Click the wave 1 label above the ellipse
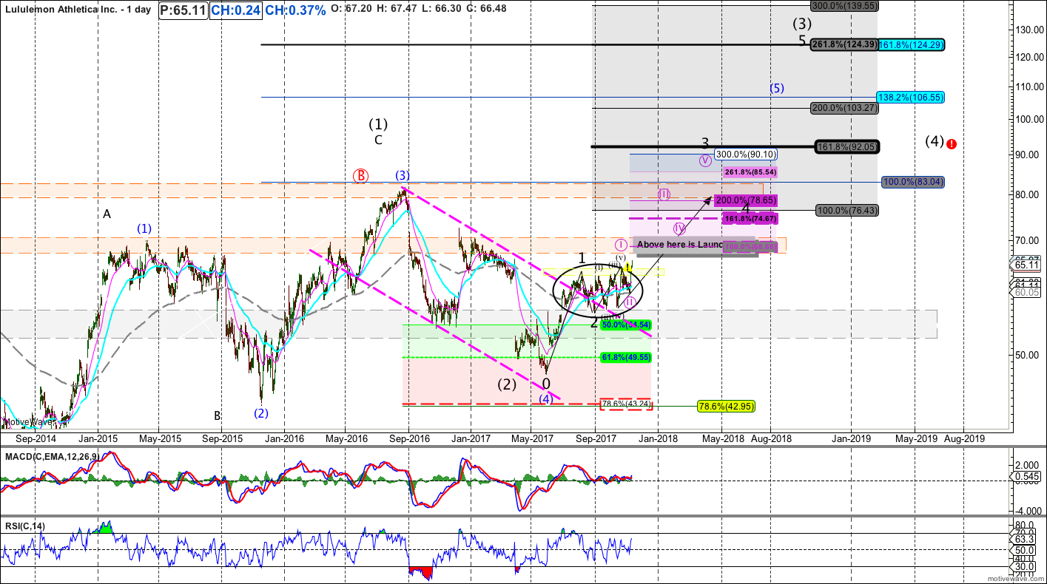 582,258
